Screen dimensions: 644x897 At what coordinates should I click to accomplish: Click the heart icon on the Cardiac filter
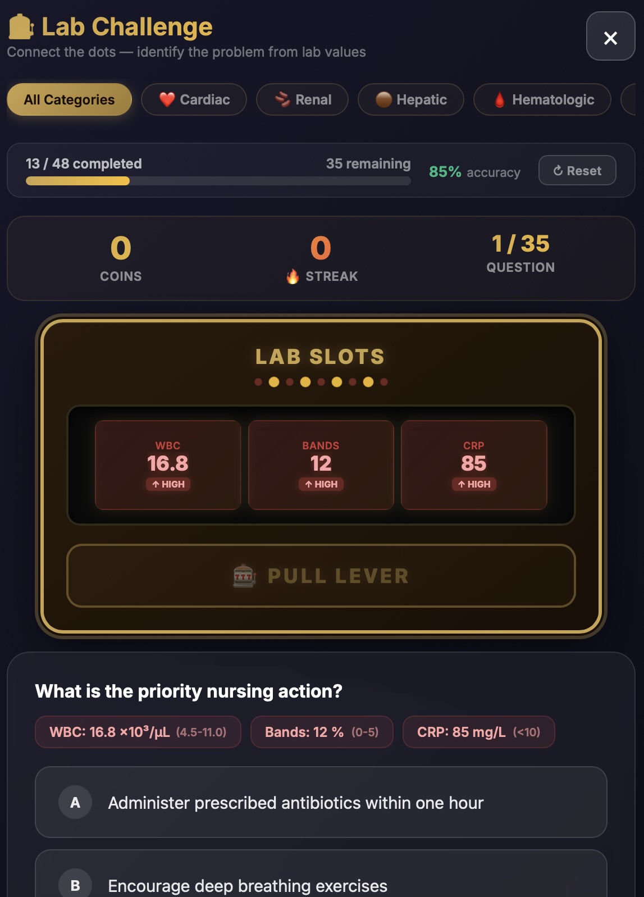(167, 99)
